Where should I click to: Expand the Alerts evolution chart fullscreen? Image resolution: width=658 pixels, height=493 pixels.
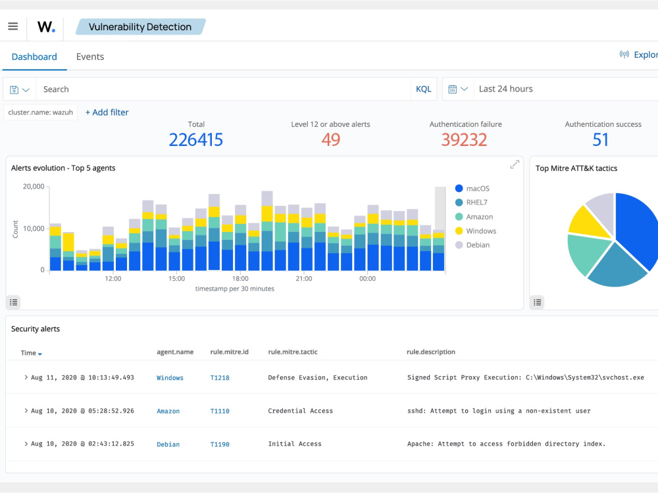tap(515, 165)
